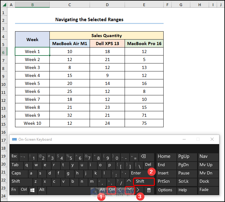Select cell with value 9 in Week 4

tap(107, 75)
